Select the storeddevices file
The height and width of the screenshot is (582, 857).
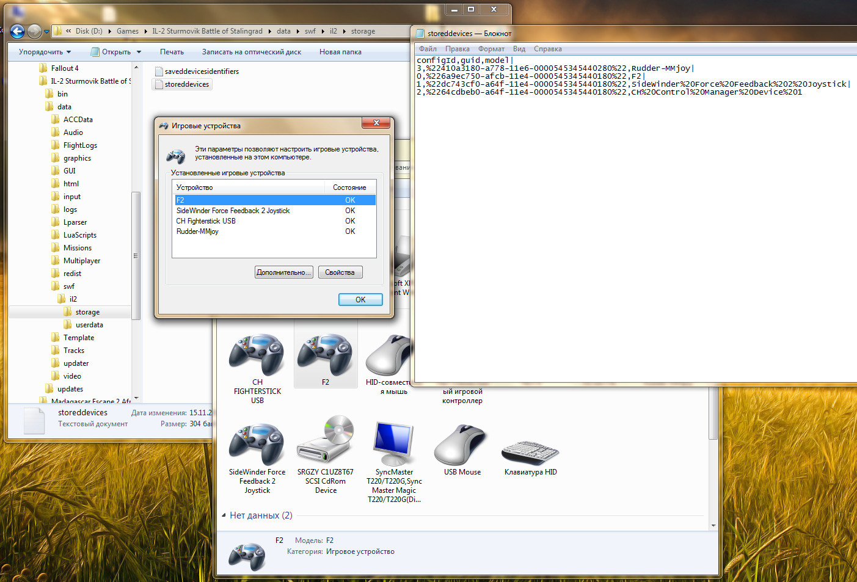click(x=182, y=84)
